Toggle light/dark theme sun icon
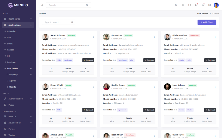Image resolution: width=222 pixels, height=138 pixels. tap(183, 5)
